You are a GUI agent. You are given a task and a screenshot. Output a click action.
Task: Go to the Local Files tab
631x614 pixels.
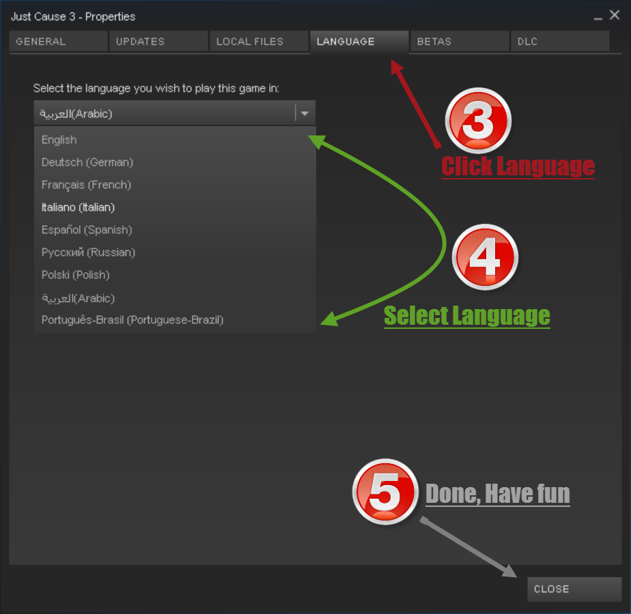[x=260, y=42]
